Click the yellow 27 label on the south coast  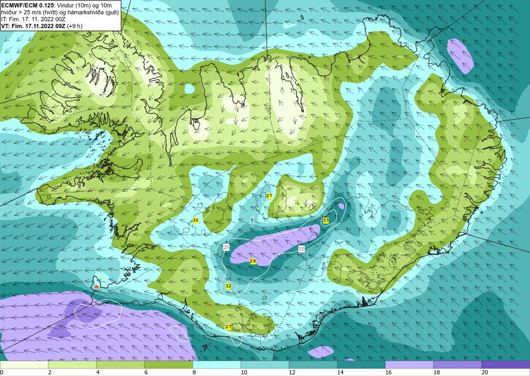point(228,327)
